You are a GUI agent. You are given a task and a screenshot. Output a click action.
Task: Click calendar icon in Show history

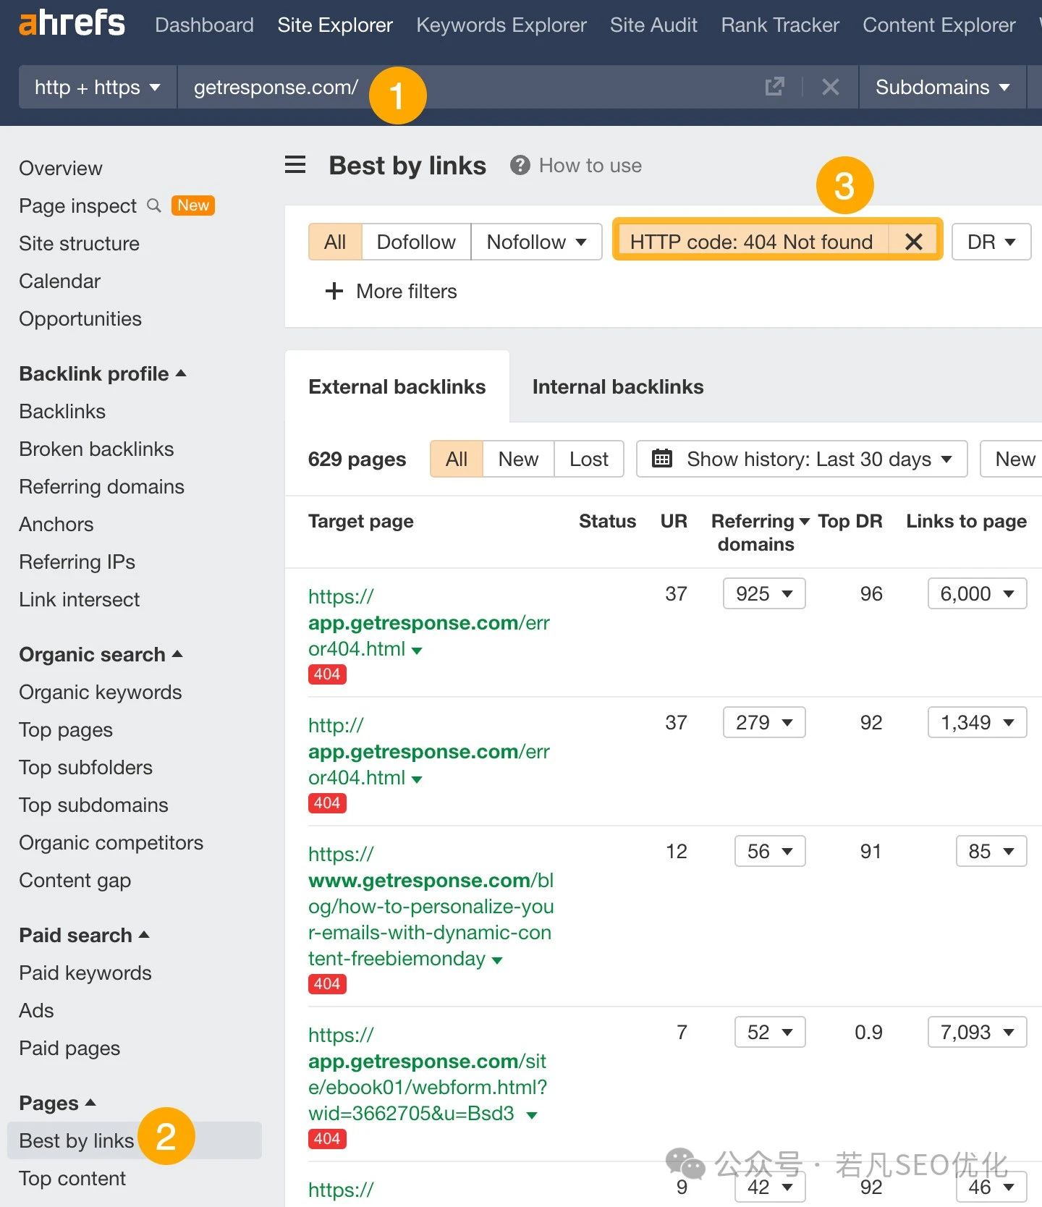[661, 459]
